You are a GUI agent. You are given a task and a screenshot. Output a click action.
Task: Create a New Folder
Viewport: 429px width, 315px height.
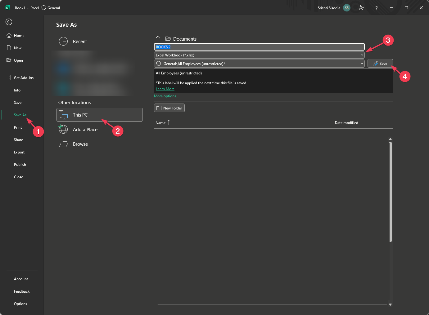click(x=169, y=108)
